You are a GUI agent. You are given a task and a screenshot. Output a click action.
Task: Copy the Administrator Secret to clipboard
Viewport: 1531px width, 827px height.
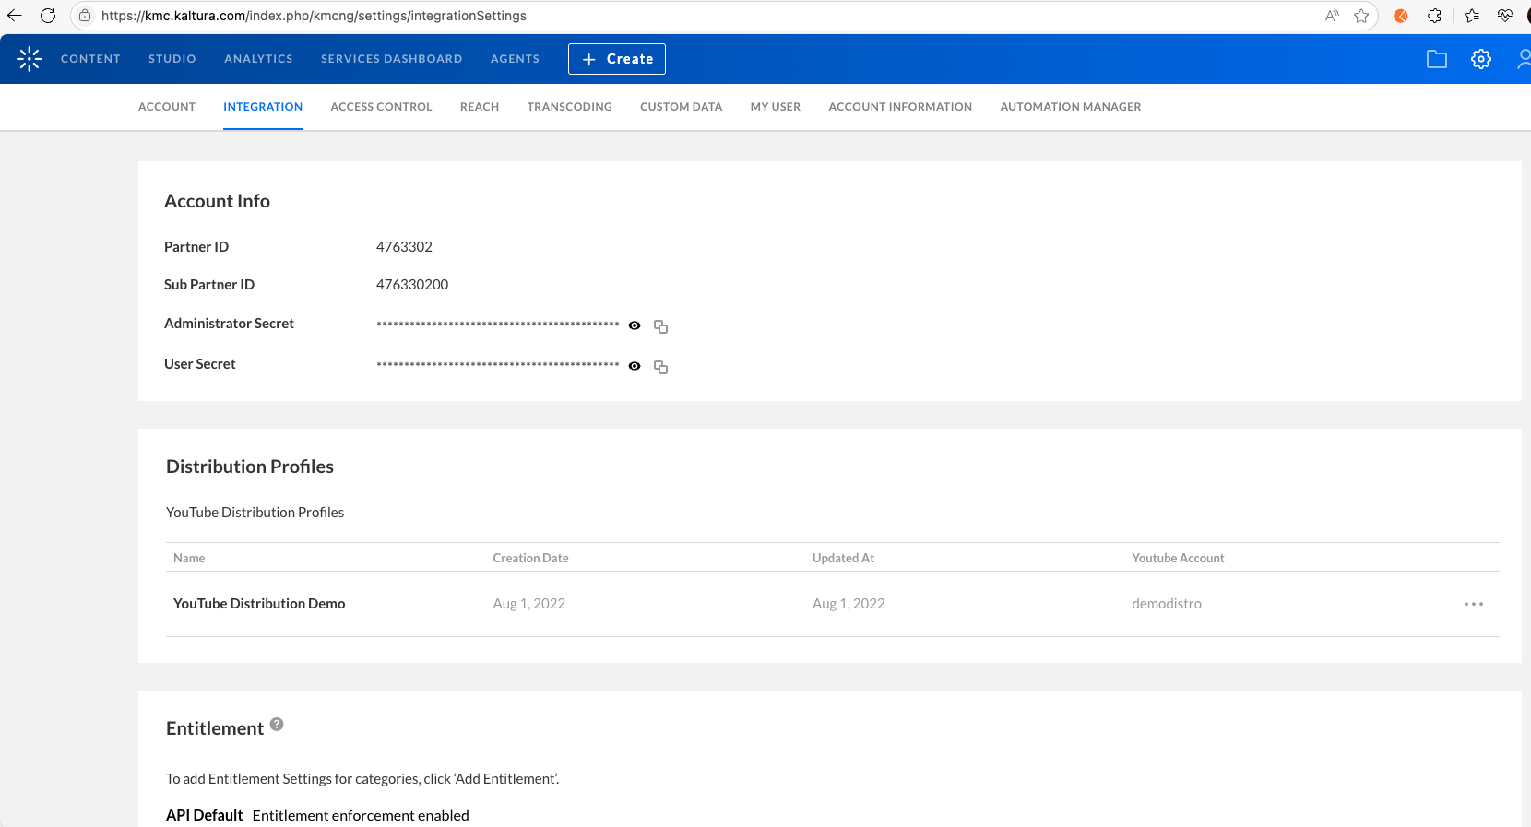coord(660,326)
